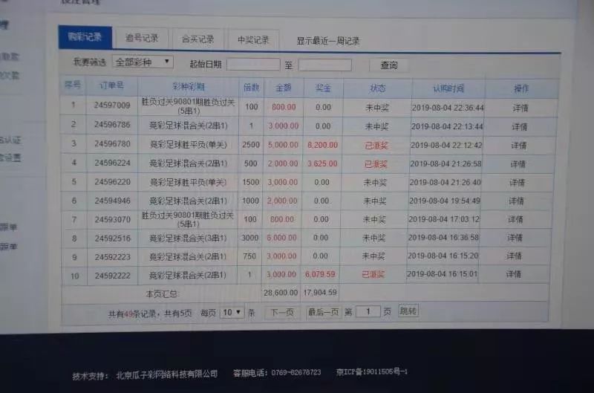Screen dimensions: 594x393
Task: Click the prize total 17,904.59
Action: 320,293
